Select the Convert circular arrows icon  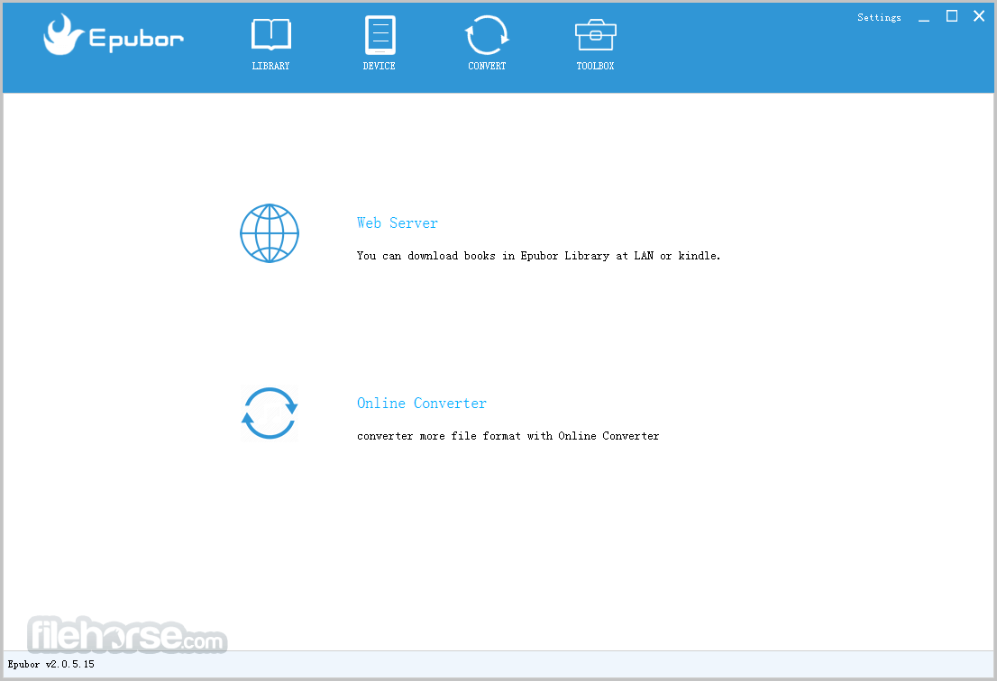[487, 34]
